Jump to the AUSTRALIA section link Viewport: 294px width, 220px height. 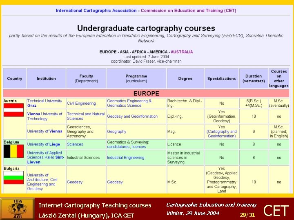182,52
